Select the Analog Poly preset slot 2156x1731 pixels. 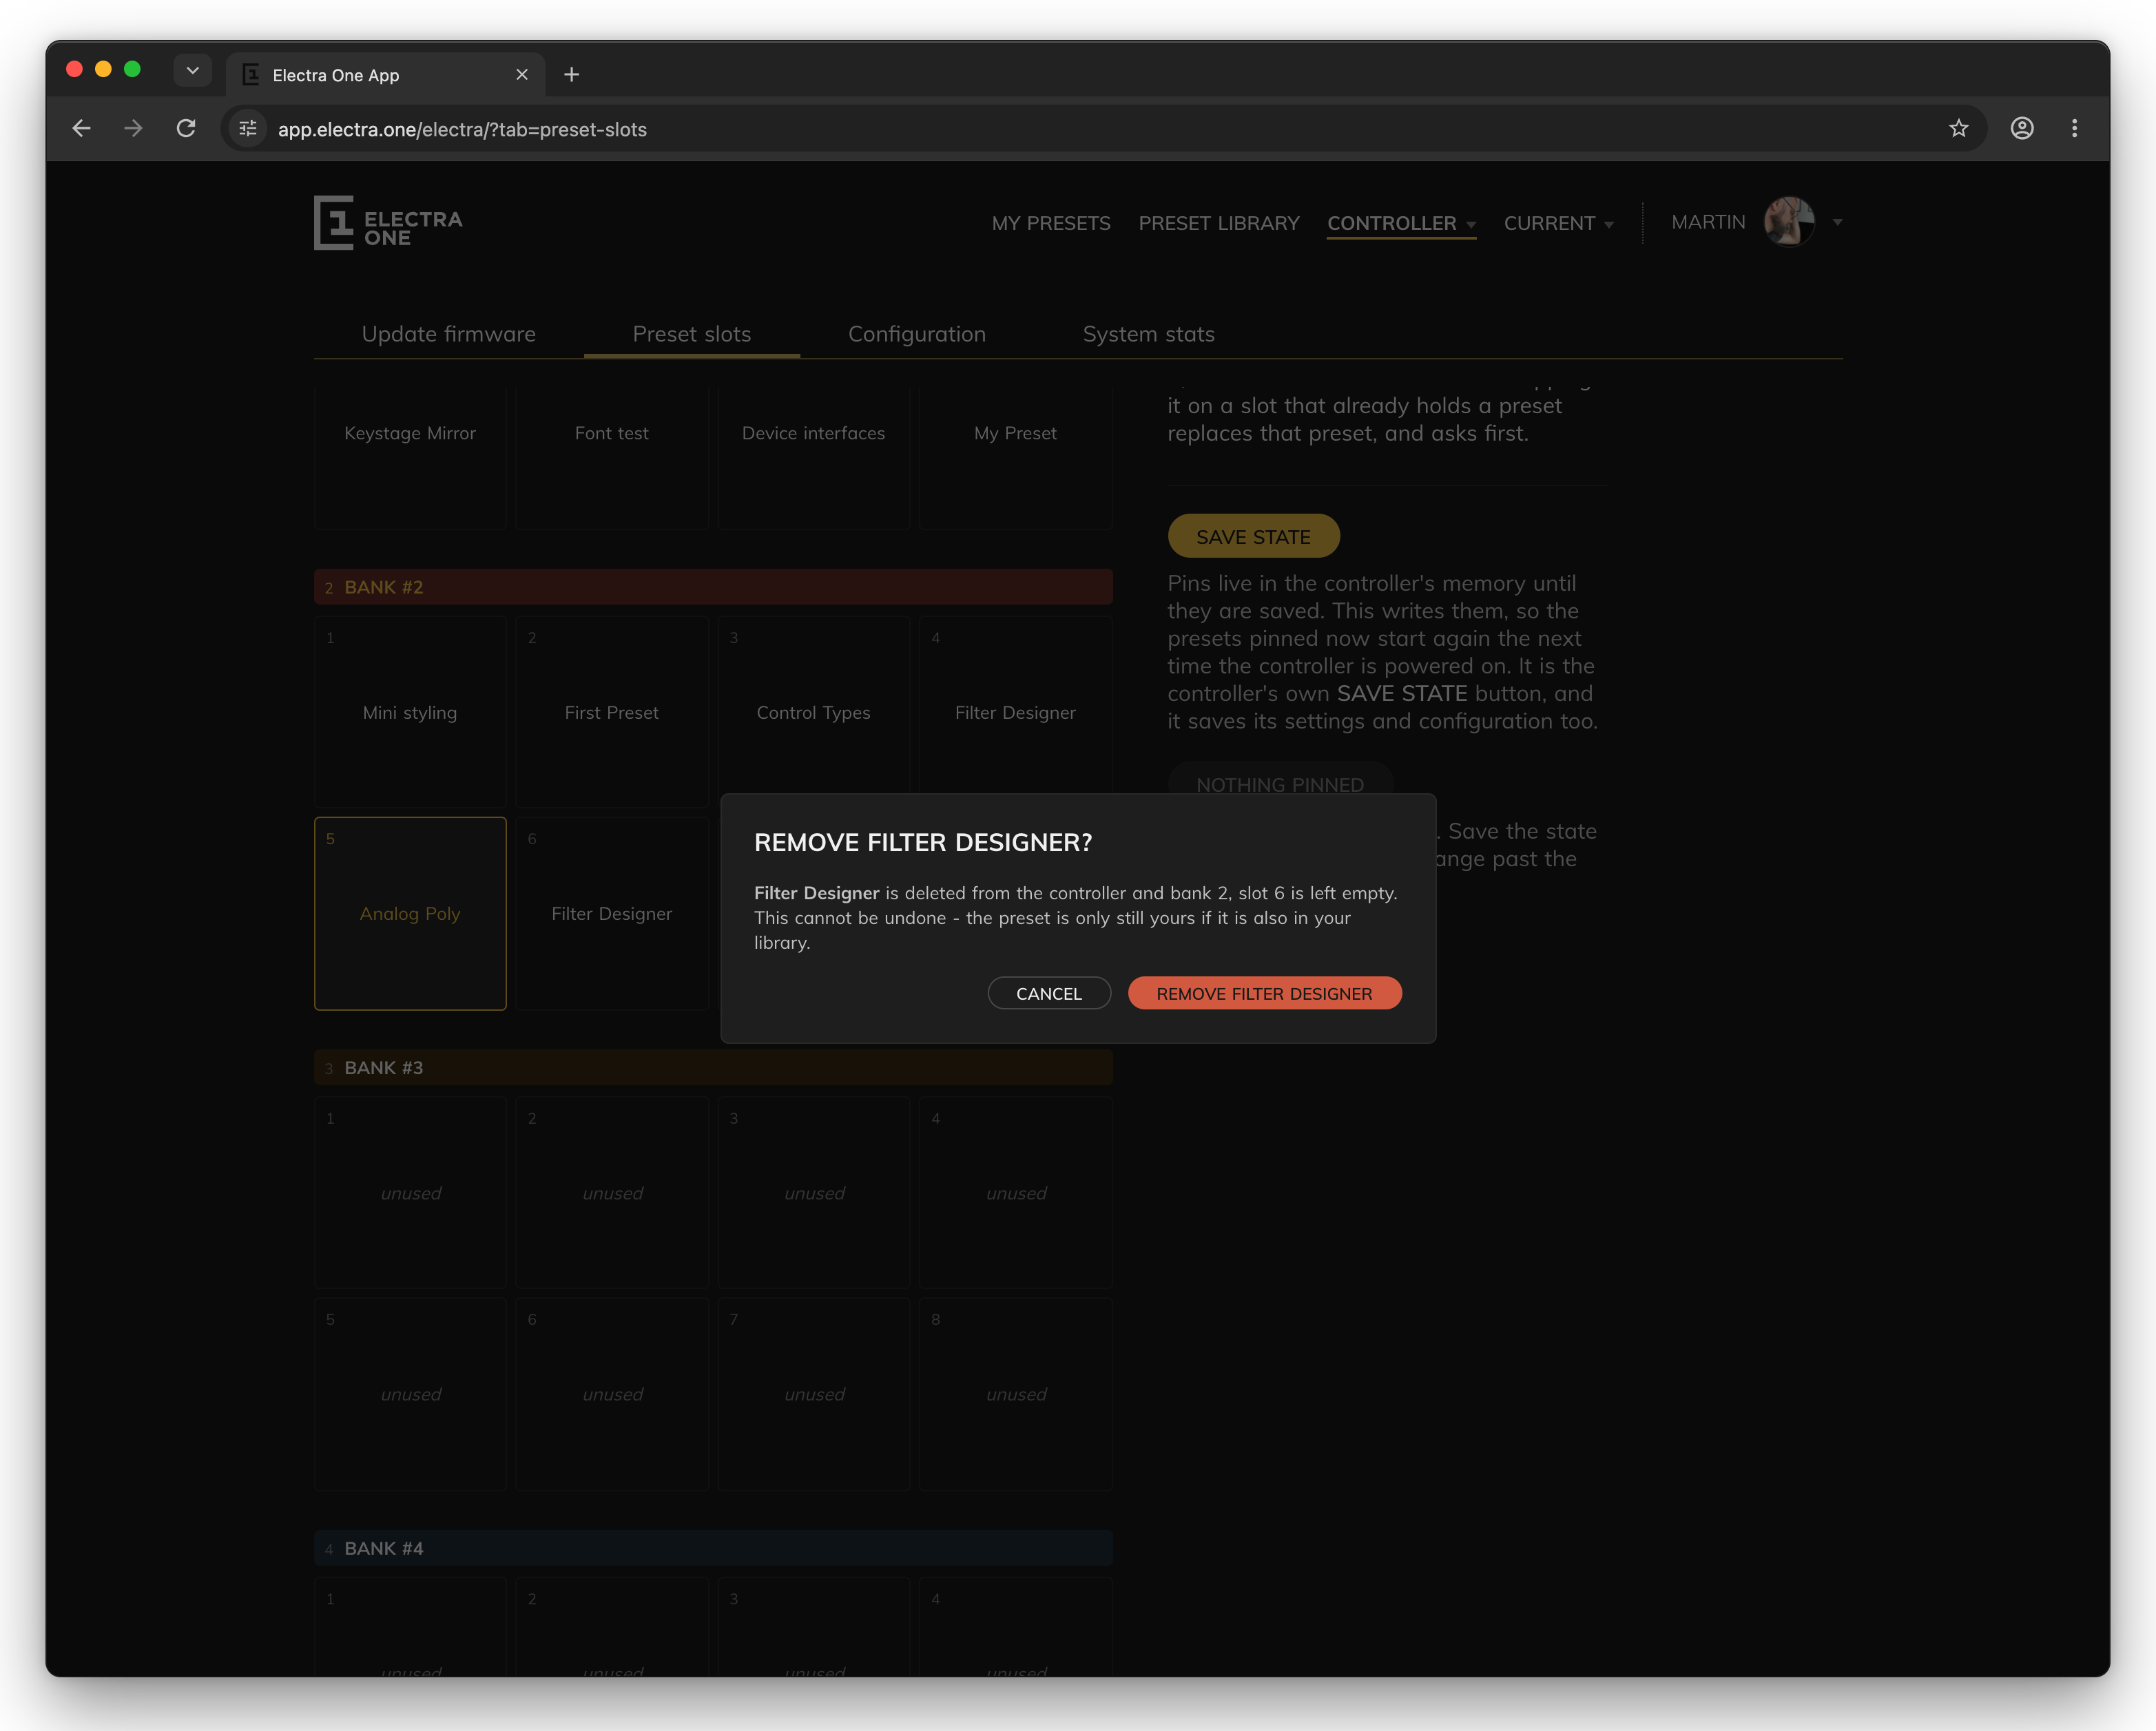coord(410,914)
